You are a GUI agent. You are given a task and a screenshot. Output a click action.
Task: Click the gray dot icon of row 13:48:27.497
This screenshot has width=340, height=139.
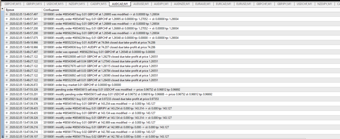tap(7, 52)
